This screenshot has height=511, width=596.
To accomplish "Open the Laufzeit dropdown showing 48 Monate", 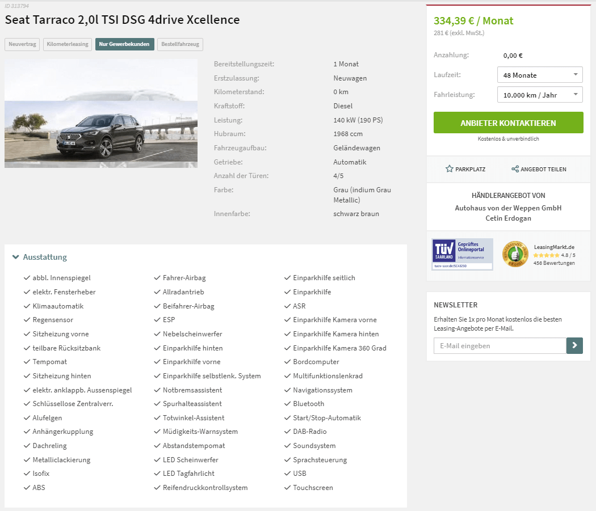I will click(x=540, y=75).
